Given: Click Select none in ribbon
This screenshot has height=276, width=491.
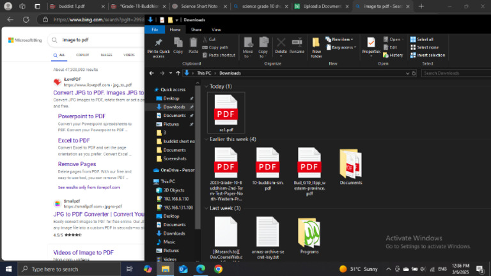Looking at the screenshot, I should (x=425, y=47).
